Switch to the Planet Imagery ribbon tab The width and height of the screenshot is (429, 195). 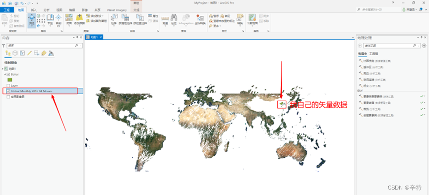click(117, 10)
